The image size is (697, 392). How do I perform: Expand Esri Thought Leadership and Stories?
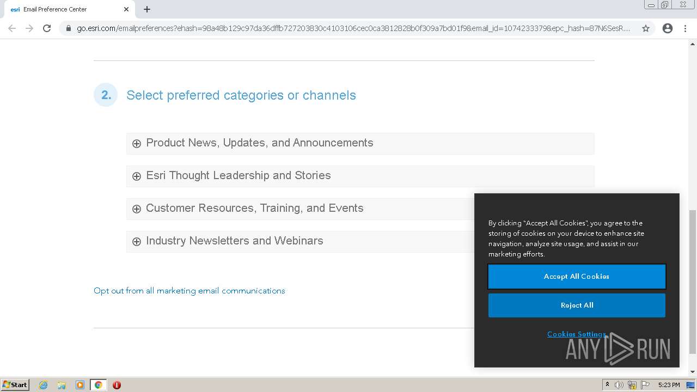[x=137, y=176]
